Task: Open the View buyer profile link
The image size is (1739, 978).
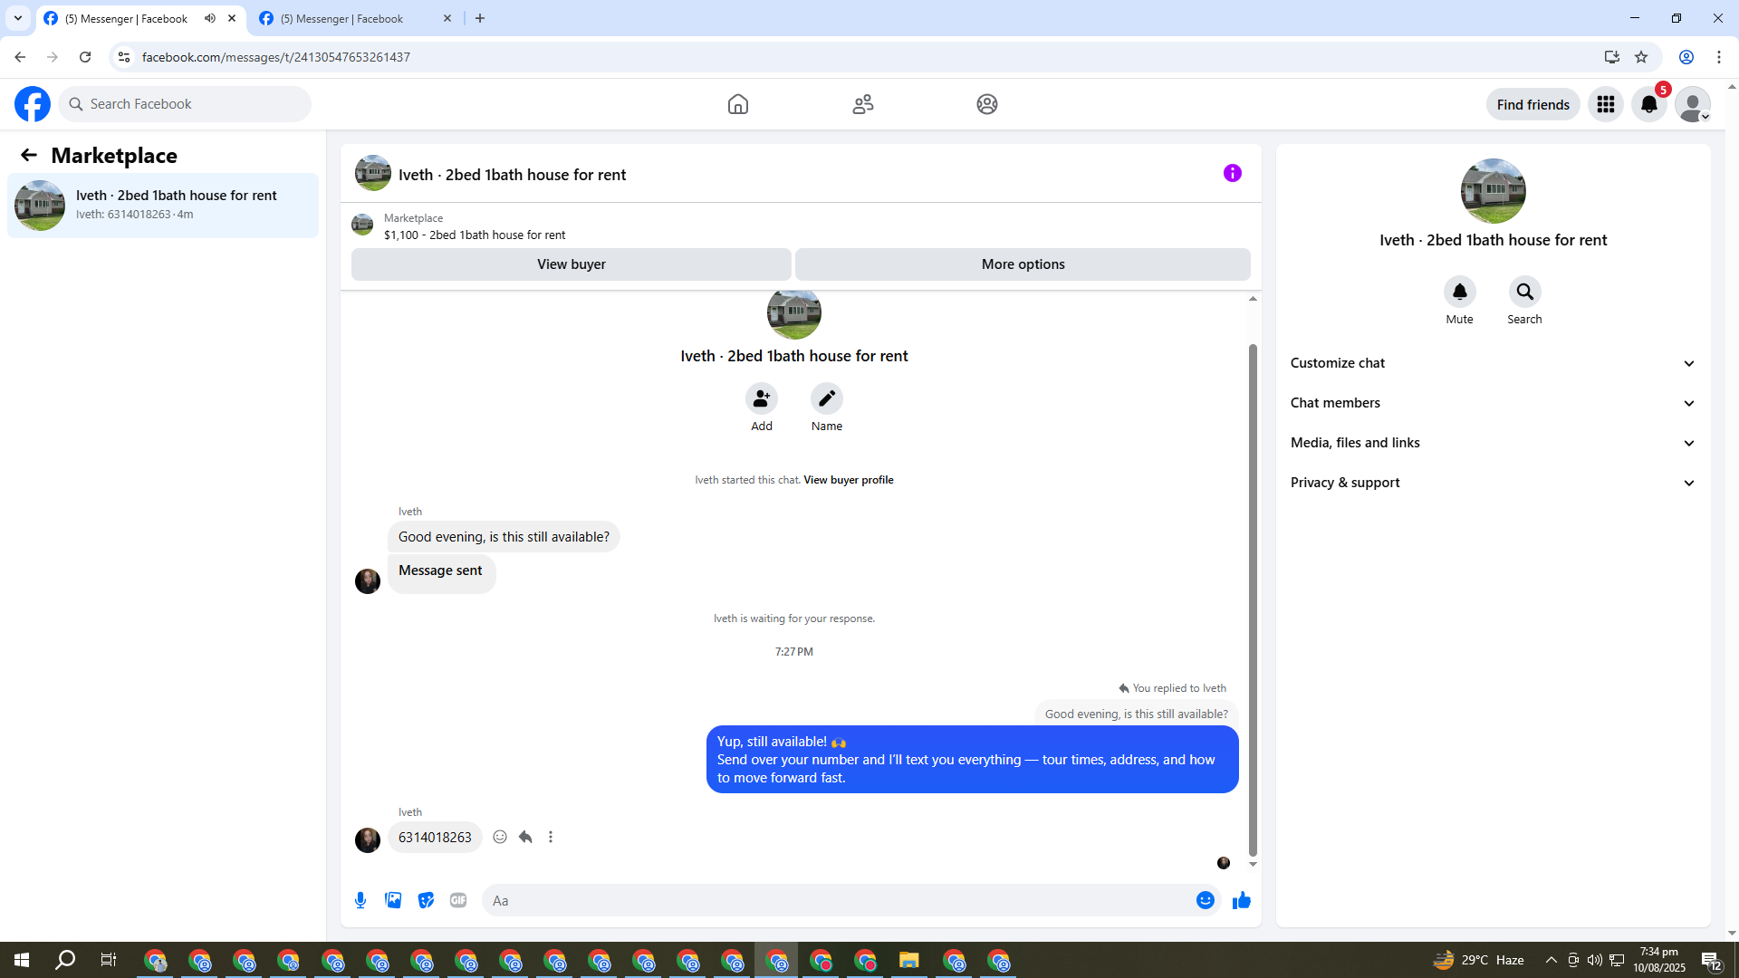Action: click(848, 480)
